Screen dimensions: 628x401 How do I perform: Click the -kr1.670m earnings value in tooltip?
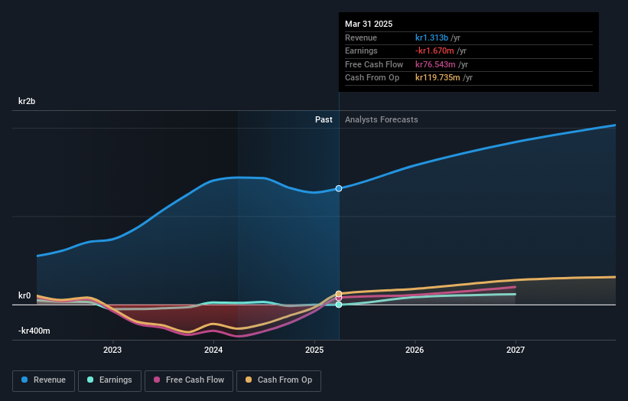[x=434, y=51]
